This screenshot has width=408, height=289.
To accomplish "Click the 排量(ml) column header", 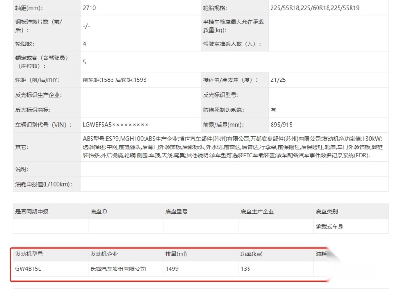I will (176, 254).
